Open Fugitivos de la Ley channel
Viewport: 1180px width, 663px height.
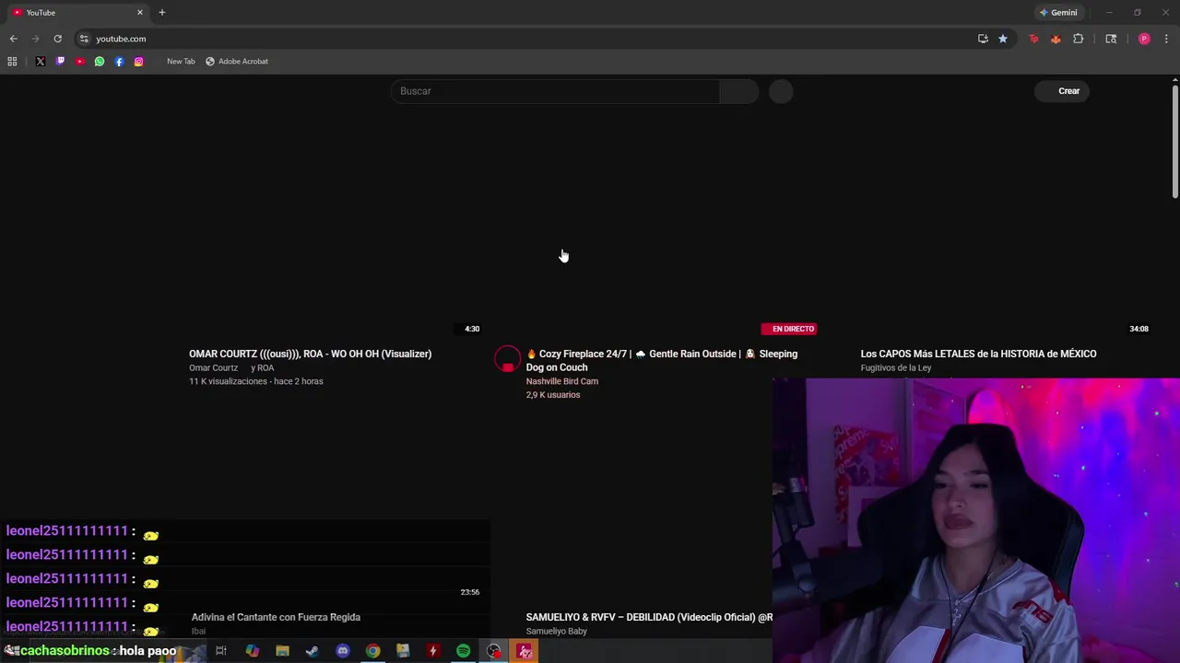896,367
